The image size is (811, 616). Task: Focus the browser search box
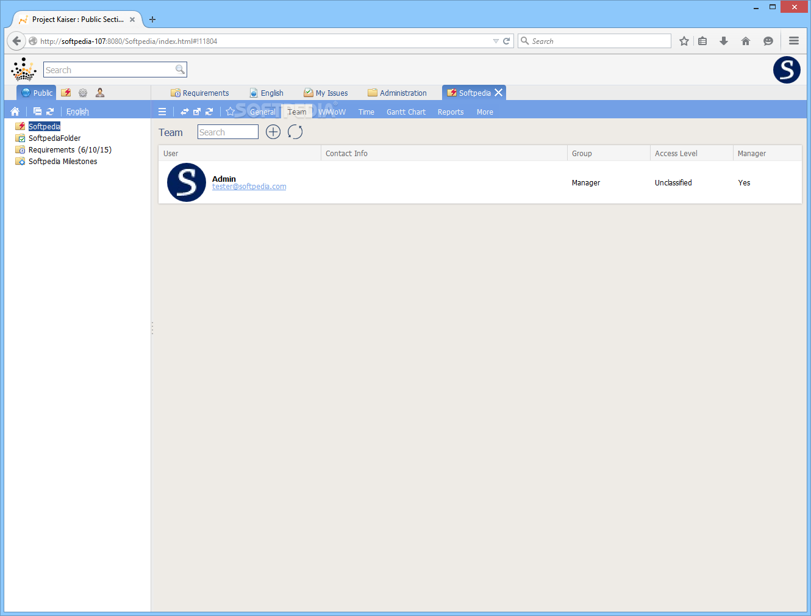(595, 41)
